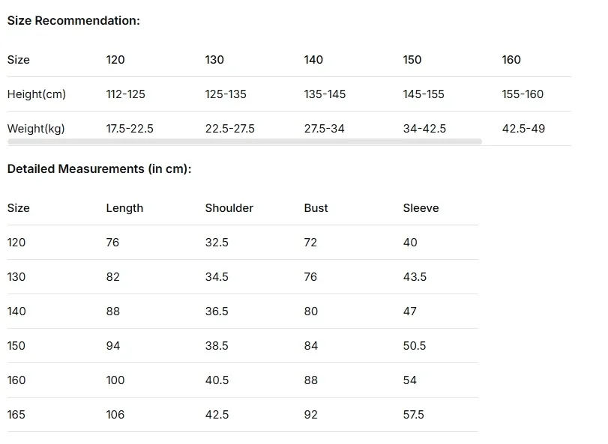Screen dimensions: 608x444
Task: Click the 27.5-34 weight range cell
Action: (325, 129)
